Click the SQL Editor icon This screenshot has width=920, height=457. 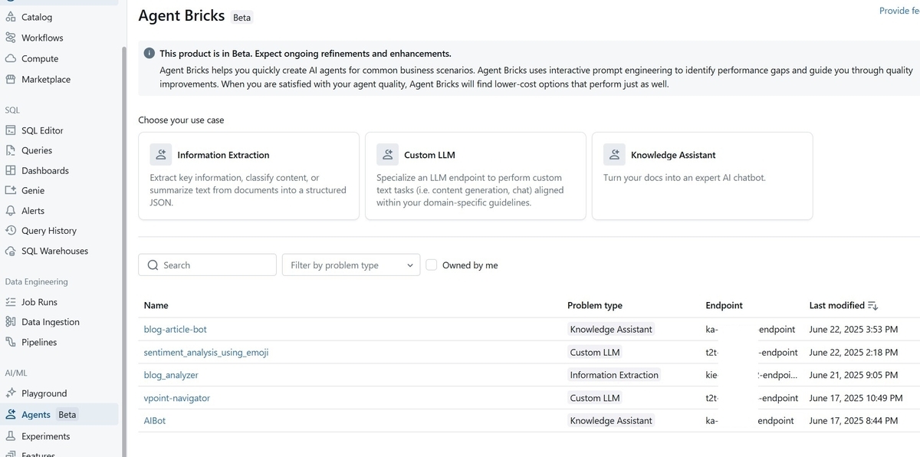click(11, 130)
